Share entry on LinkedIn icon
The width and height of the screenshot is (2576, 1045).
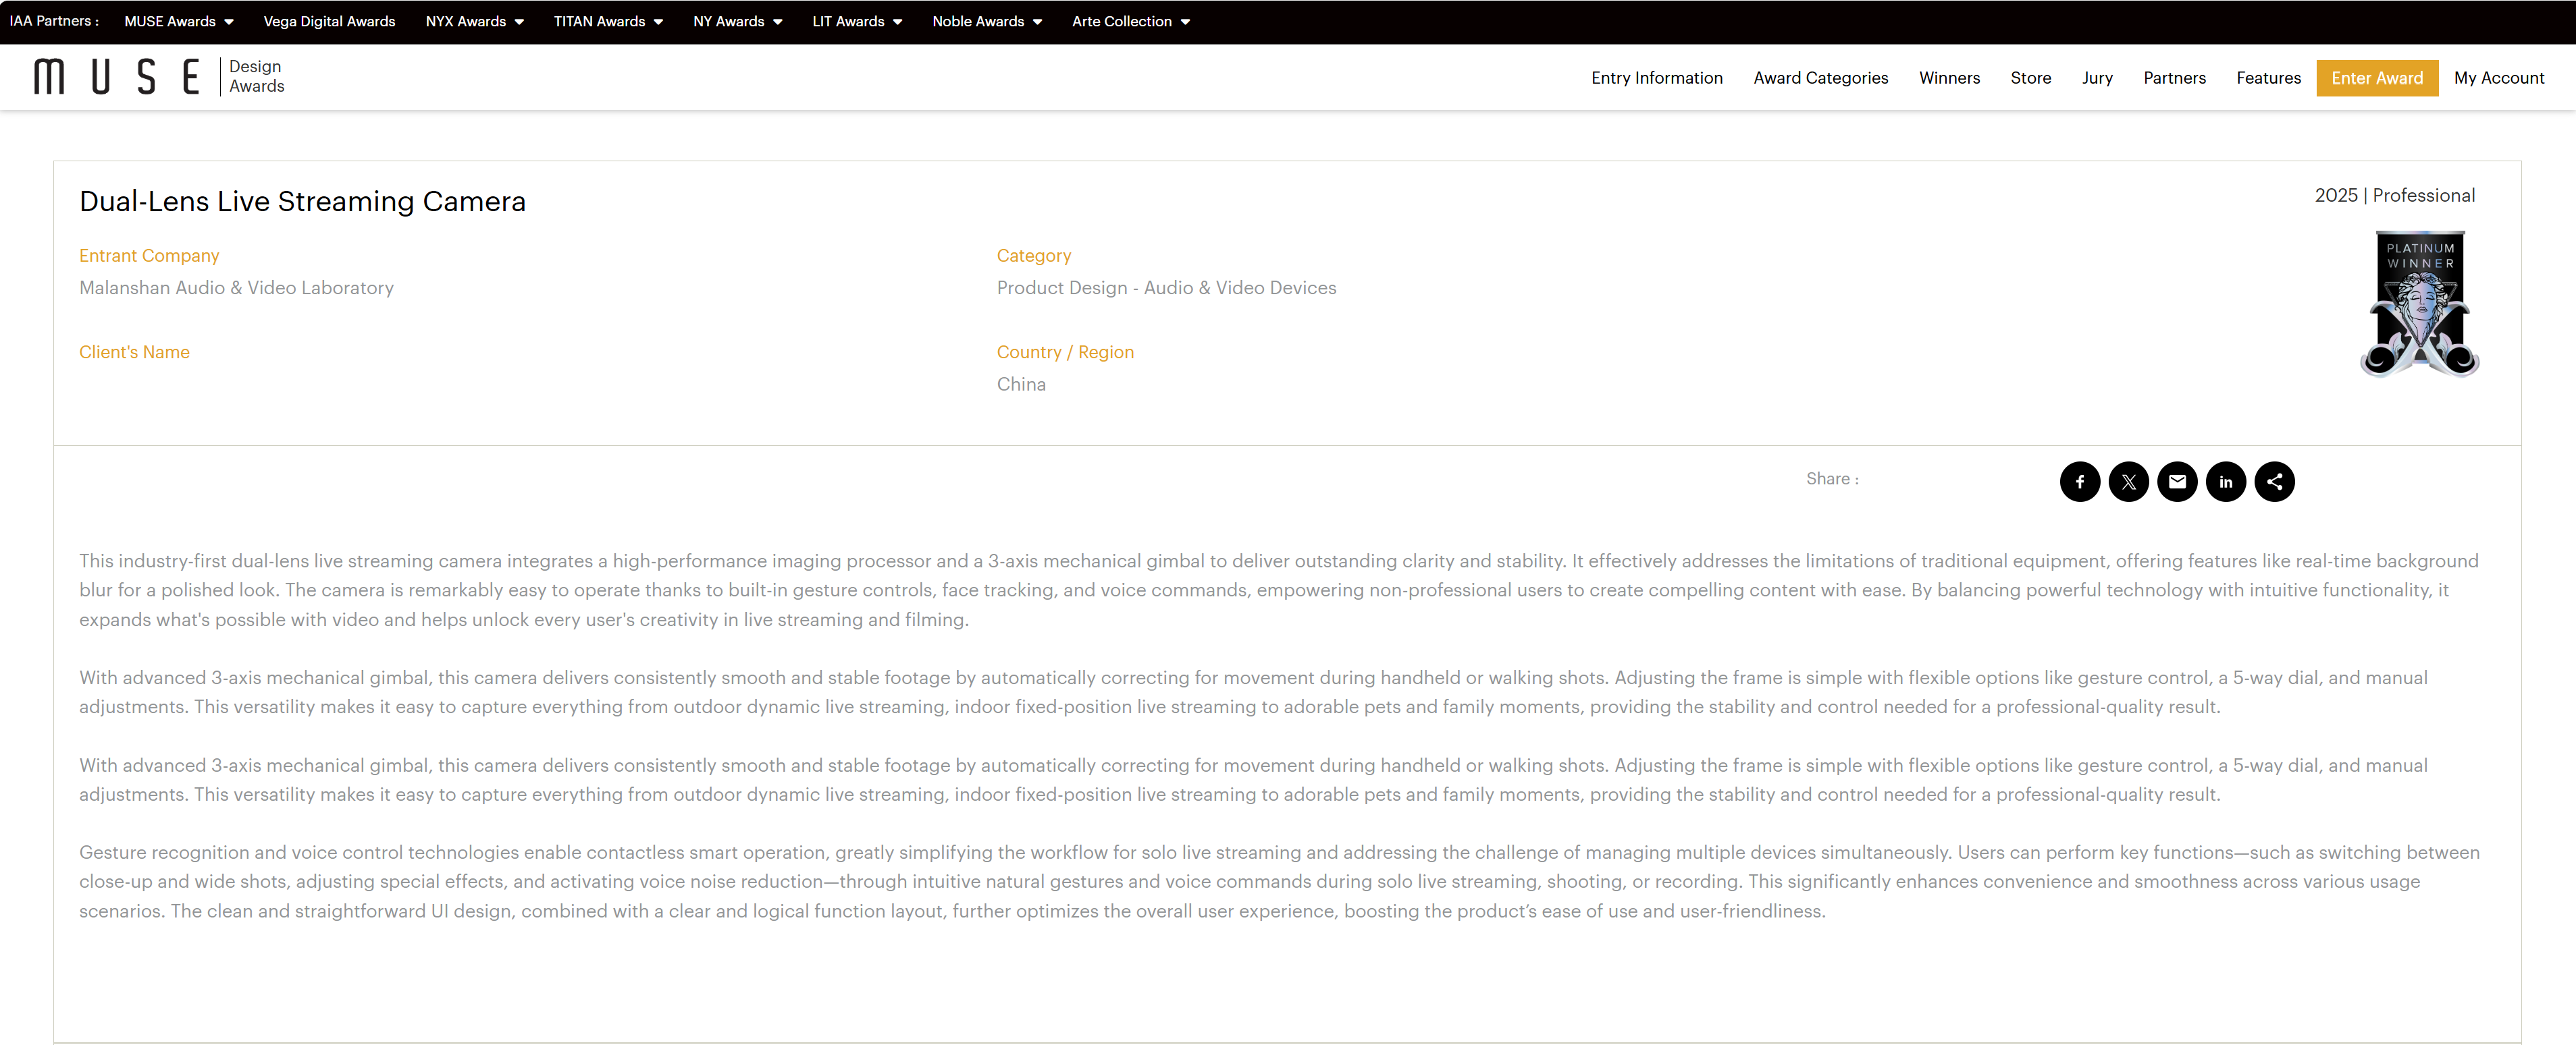click(2225, 482)
